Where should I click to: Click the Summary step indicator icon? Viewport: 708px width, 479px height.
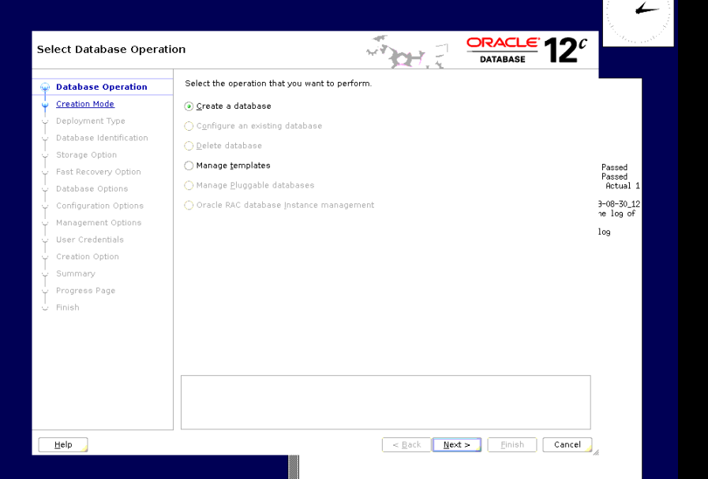pyautogui.click(x=46, y=273)
